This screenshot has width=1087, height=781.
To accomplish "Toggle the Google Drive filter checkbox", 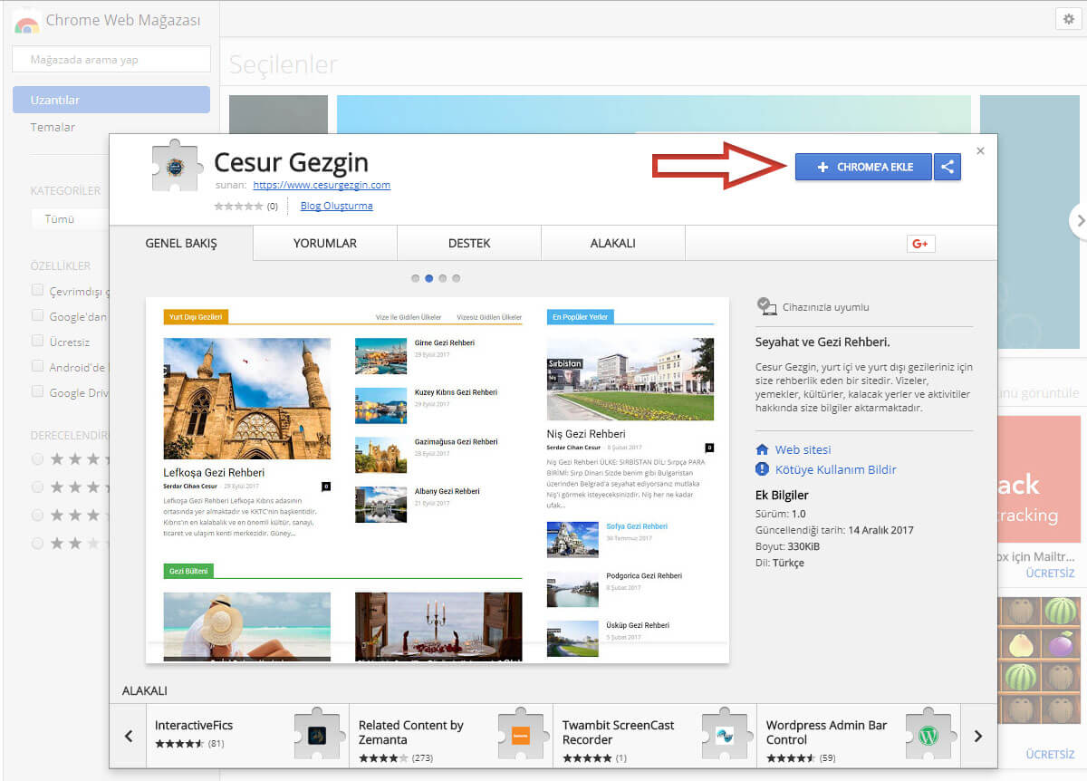I will [x=38, y=392].
